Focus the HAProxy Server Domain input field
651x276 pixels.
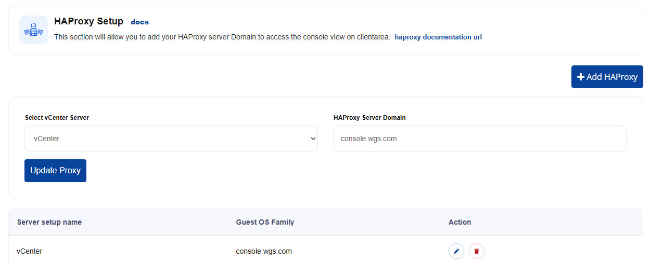coord(480,139)
